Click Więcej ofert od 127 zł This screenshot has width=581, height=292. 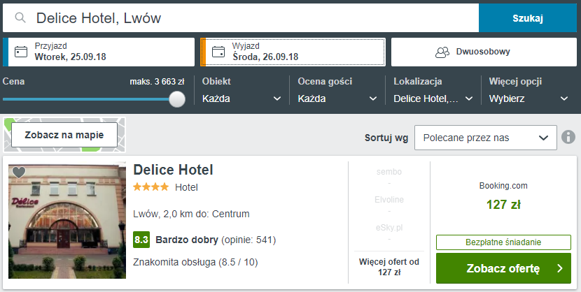tap(389, 267)
